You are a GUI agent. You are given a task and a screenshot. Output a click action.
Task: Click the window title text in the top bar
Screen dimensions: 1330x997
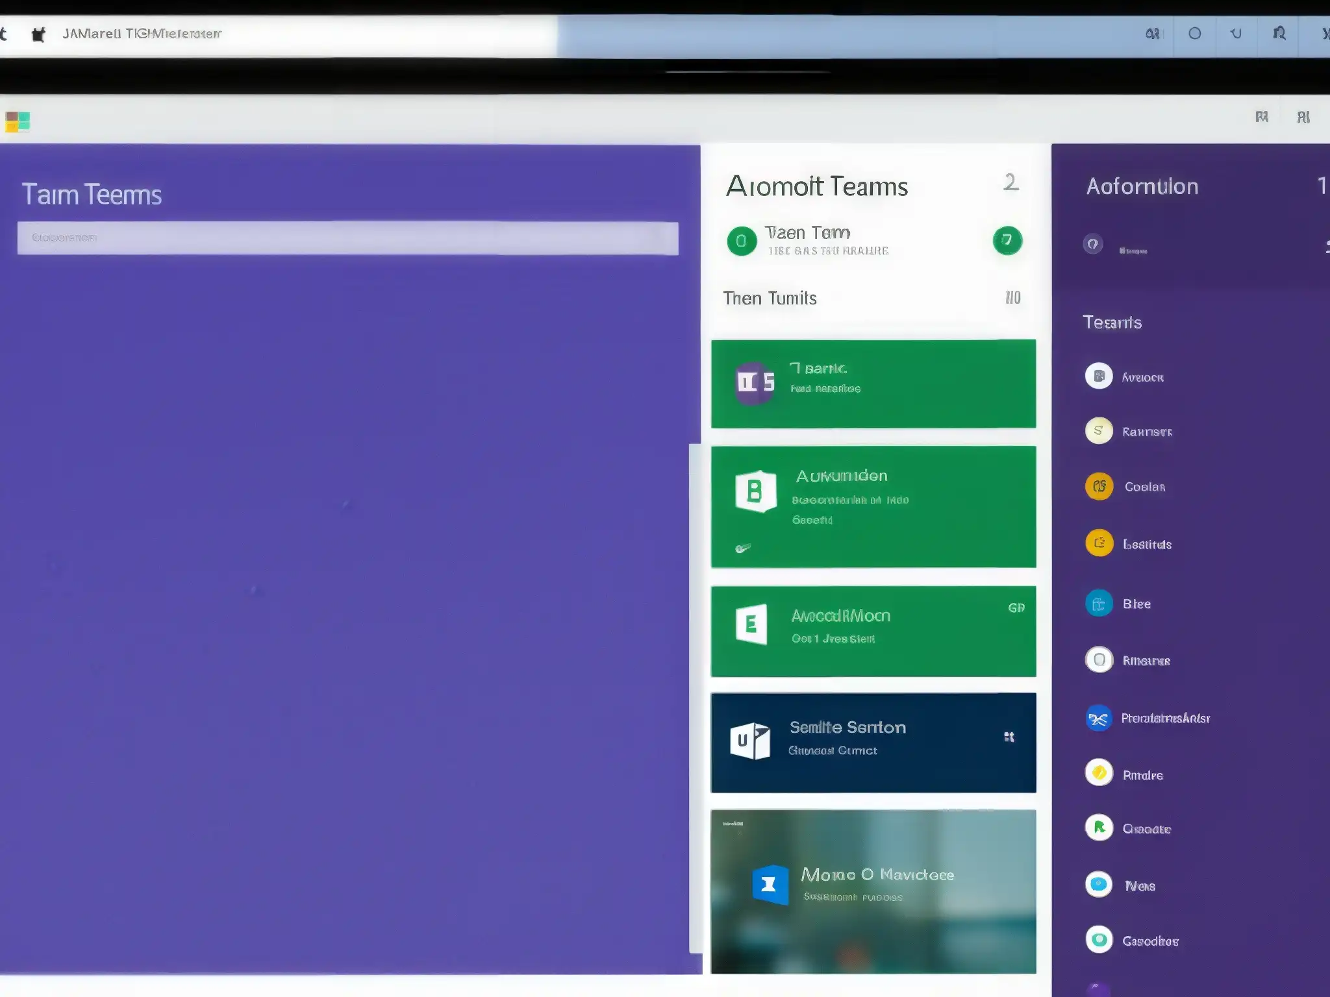pyautogui.click(x=142, y=34)
